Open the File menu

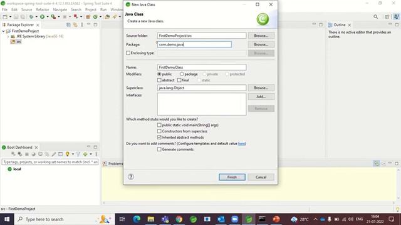(4, 9)
